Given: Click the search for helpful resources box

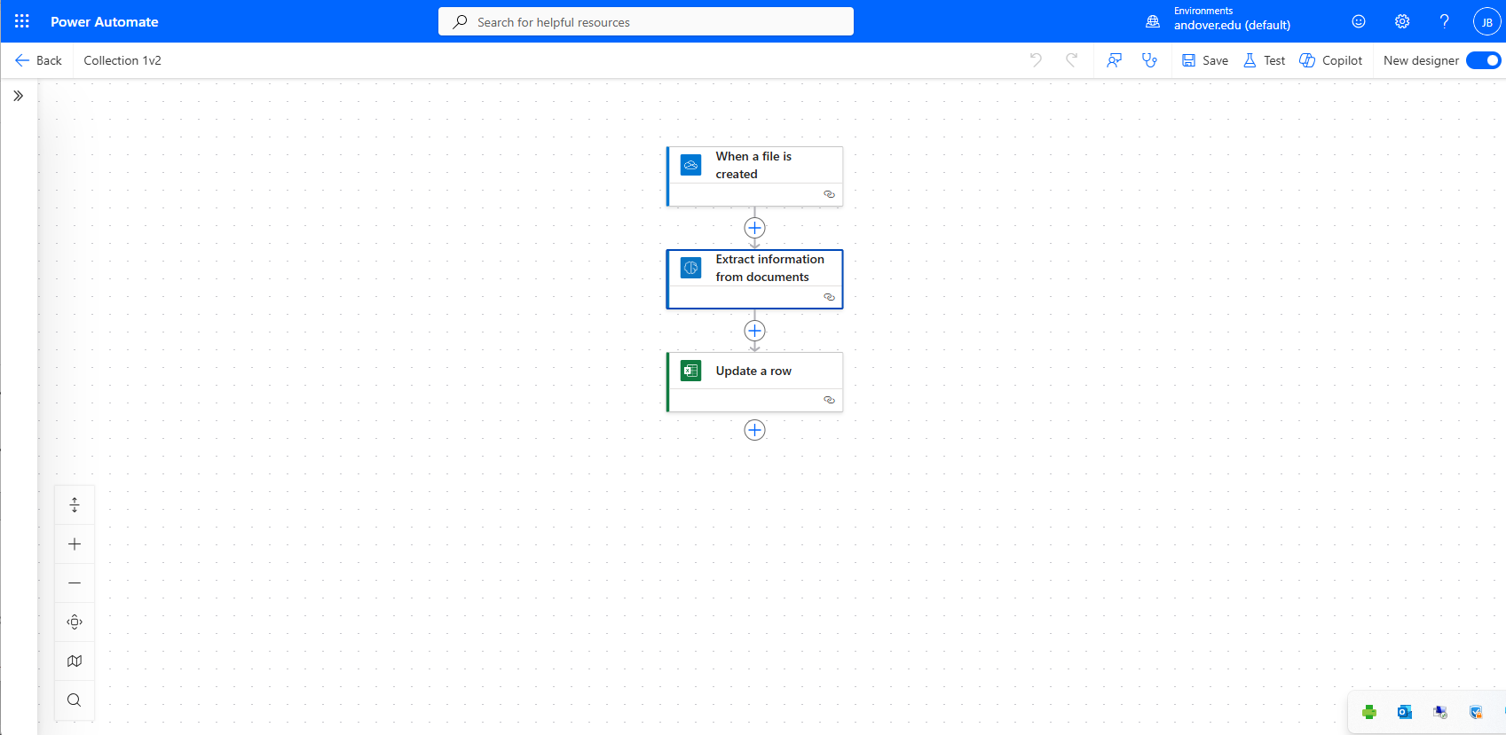Looking at the screenshot, I should pyautogui.click(x=645, y=22).
